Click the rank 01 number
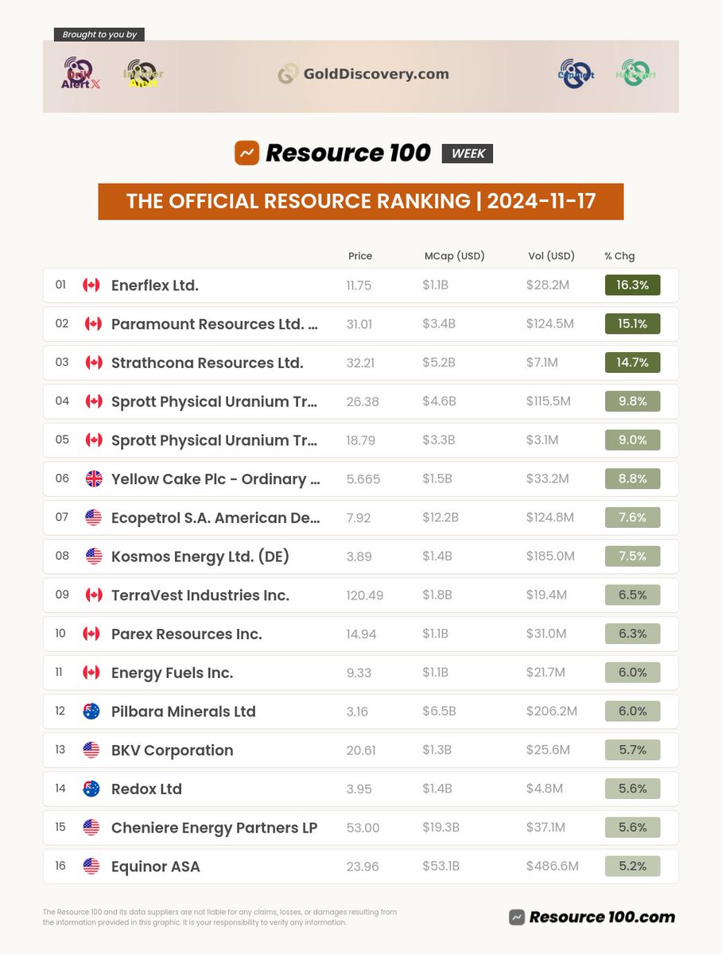The height and width of the screenshot is (954, 722). click(62, 285)
